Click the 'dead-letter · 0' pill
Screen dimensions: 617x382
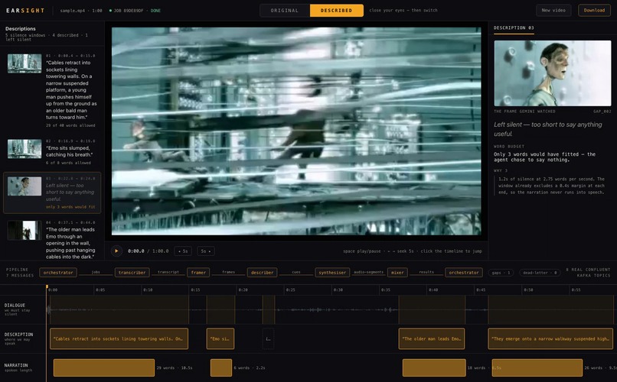click(x=540, y=273)
